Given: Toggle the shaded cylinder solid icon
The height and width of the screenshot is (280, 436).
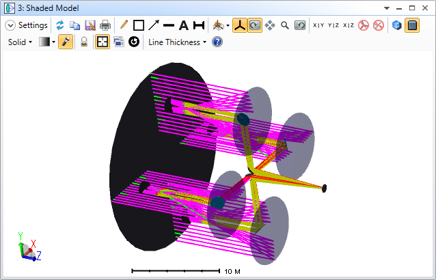Looking at the screenshot, I should 412,25.
